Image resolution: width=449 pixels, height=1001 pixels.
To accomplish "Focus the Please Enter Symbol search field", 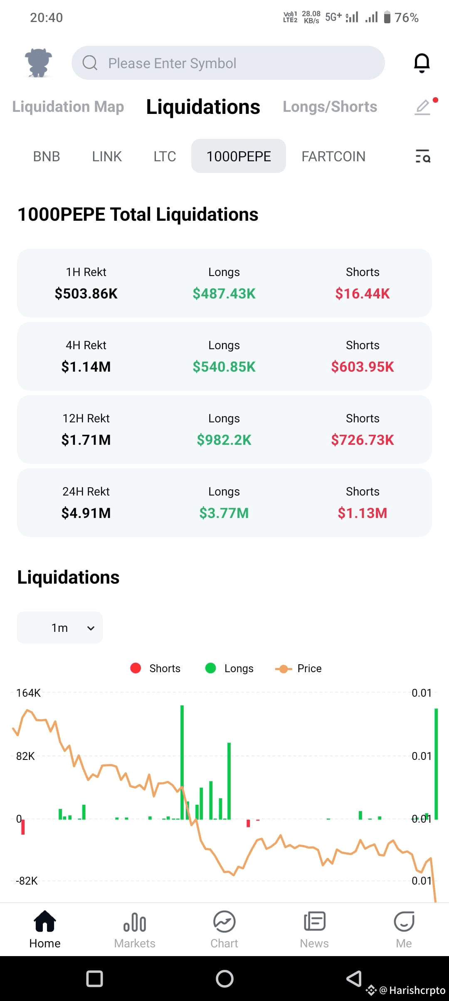I will click(x=228, y=63).
